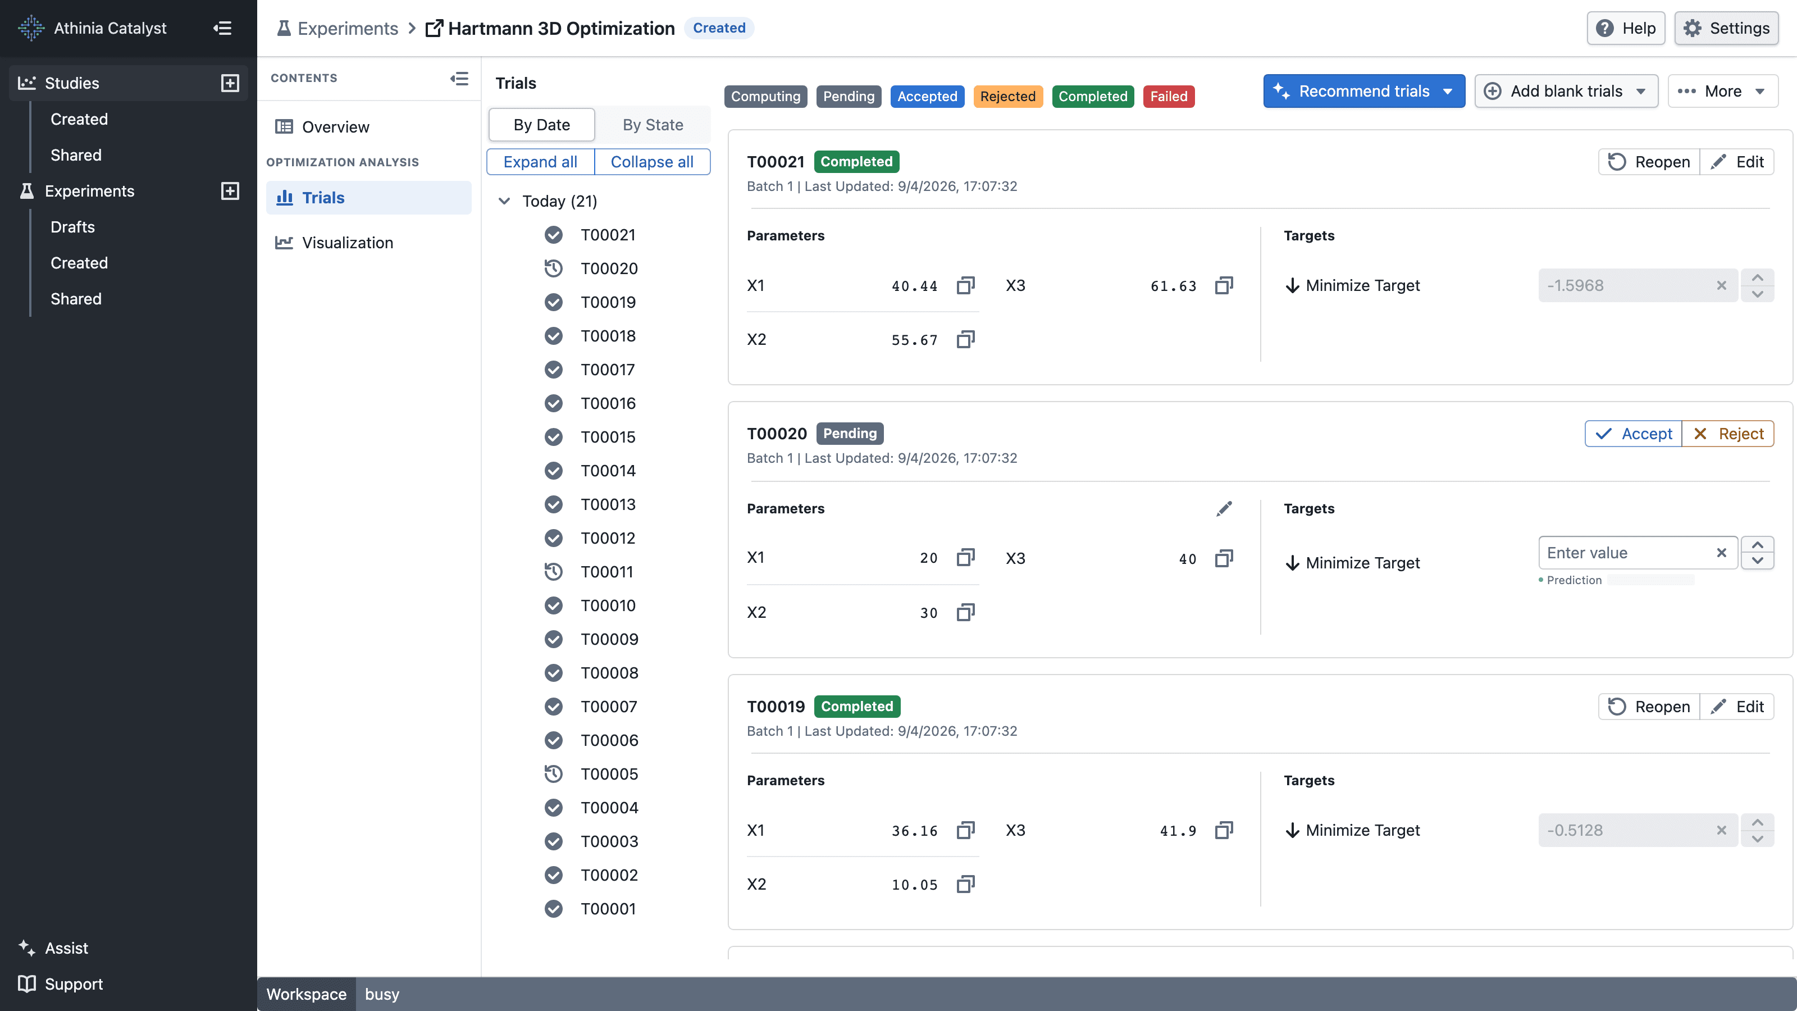The width and height of the screenshot is (1797, 1011).
Task: Edit the completed trial T00019
Action: click(1737, 706)
